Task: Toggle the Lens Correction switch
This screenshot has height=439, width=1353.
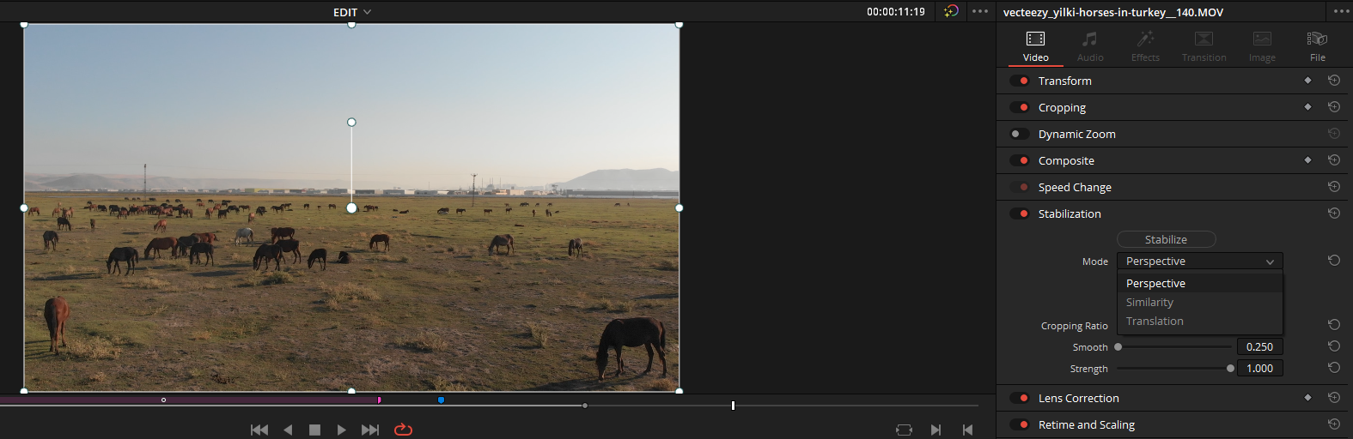Action: (x=1020, y=398)
